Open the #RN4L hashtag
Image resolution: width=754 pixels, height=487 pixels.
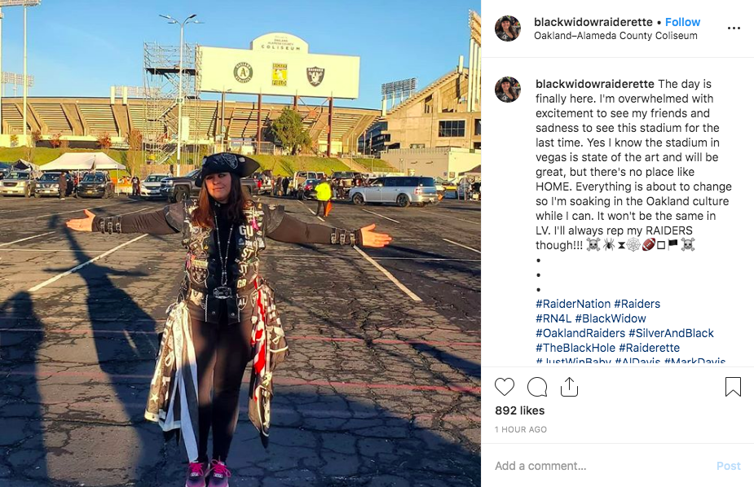553,318
